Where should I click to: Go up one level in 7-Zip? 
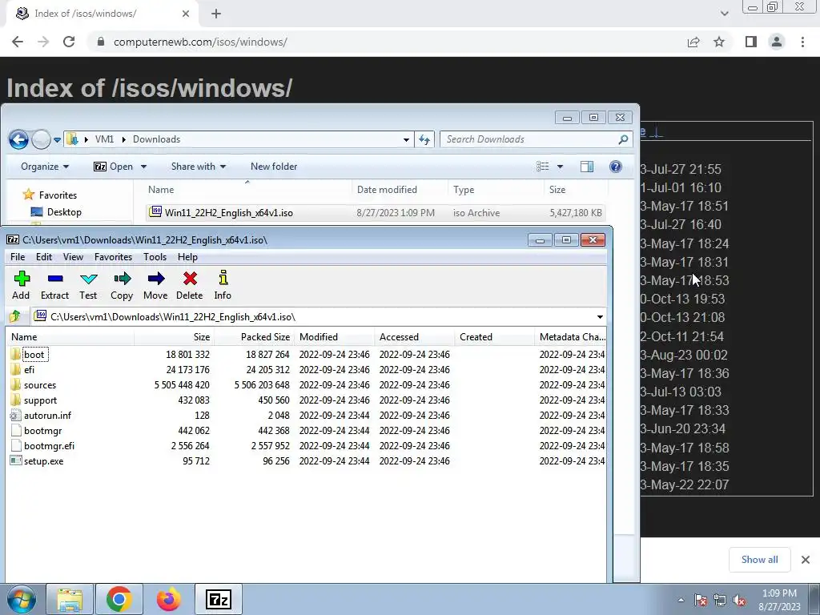coord(14,316)
